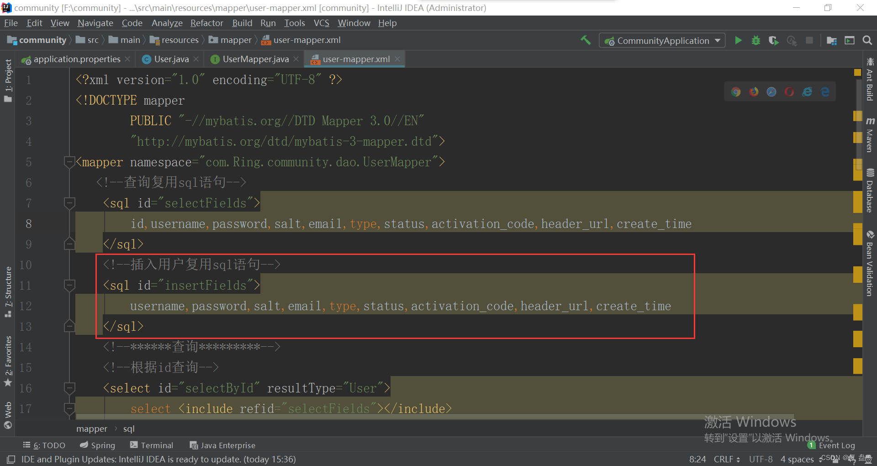The image size is (877, 466).
Task: Close the User.java tab
Action: [196, 59]
